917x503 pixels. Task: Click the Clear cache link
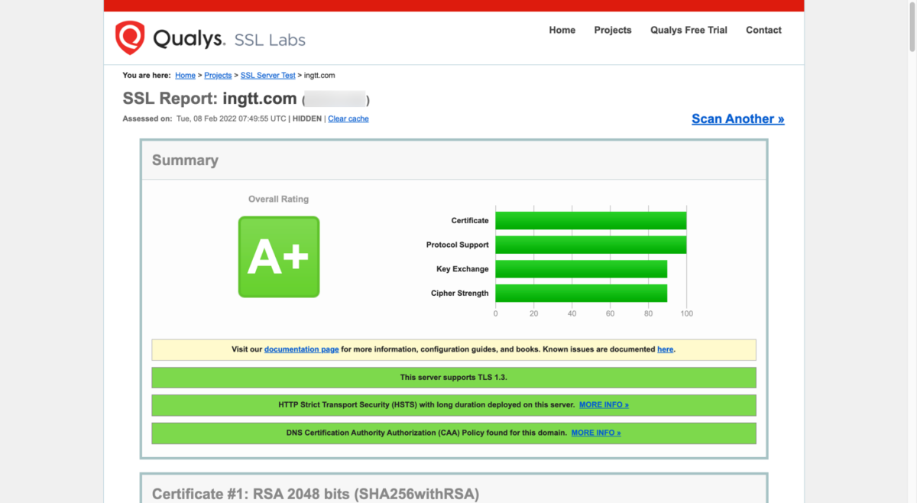pyautogui.click(x=348, y=119)
